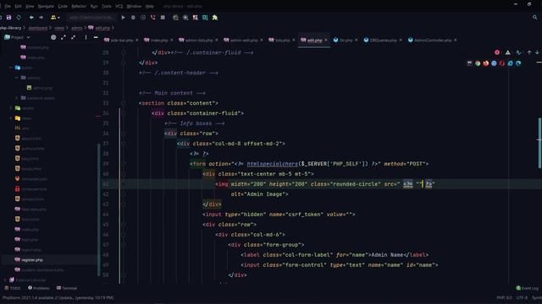This screenshot has width=542, height=304.
Task: Open the Window menu
Action: pyautogui.click(x=134, y=6)
